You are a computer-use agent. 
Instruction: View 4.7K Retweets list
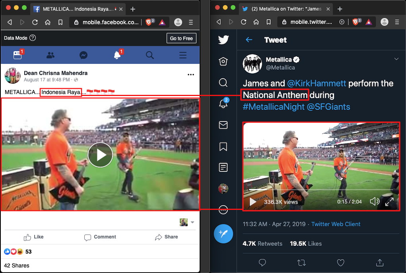pos(262,244)
